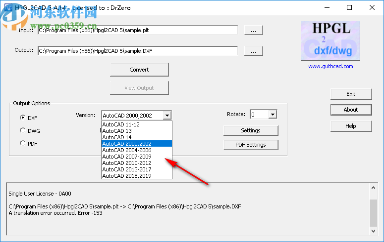Click the HPGL dxf/dwg logo image
Image resolution: width=384 pixels, height=242 pixels.
(x=330, y=40)
